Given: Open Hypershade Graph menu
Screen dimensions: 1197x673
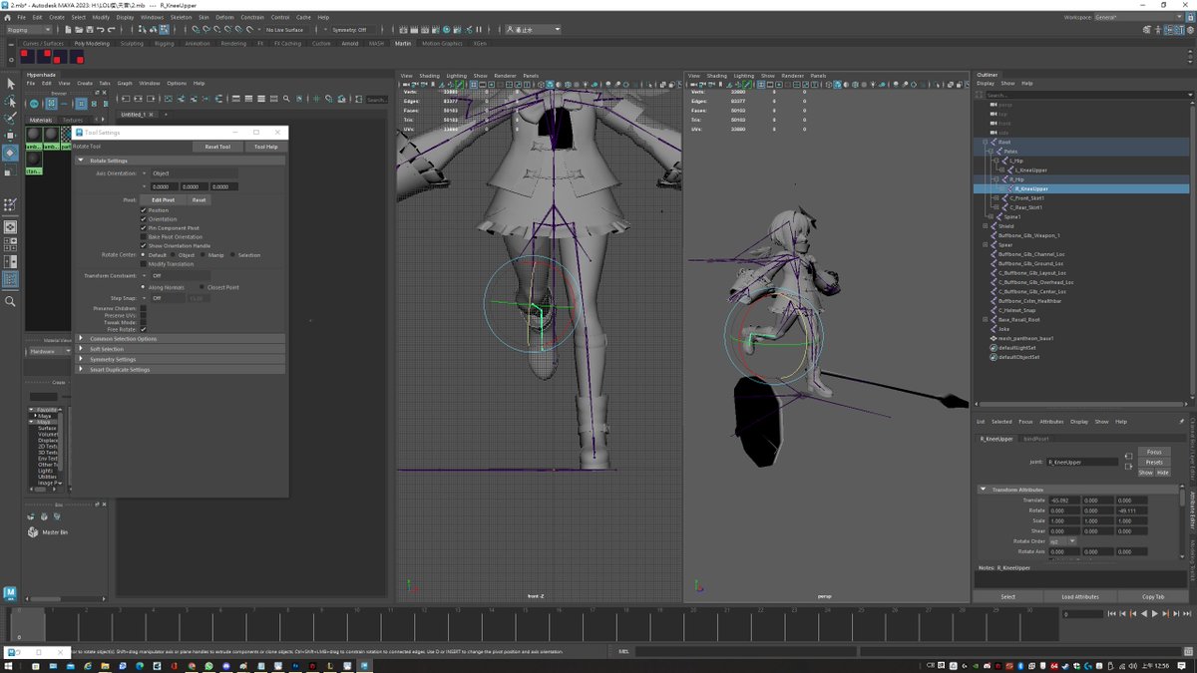Looking at the screenshot, I should click(x=125, y=83).
